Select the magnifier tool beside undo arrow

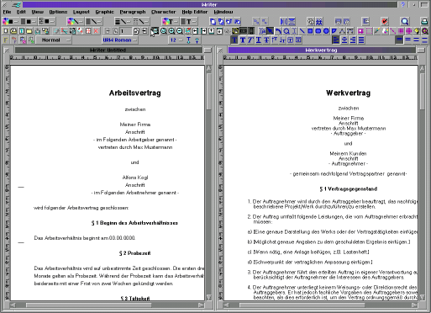286,31
